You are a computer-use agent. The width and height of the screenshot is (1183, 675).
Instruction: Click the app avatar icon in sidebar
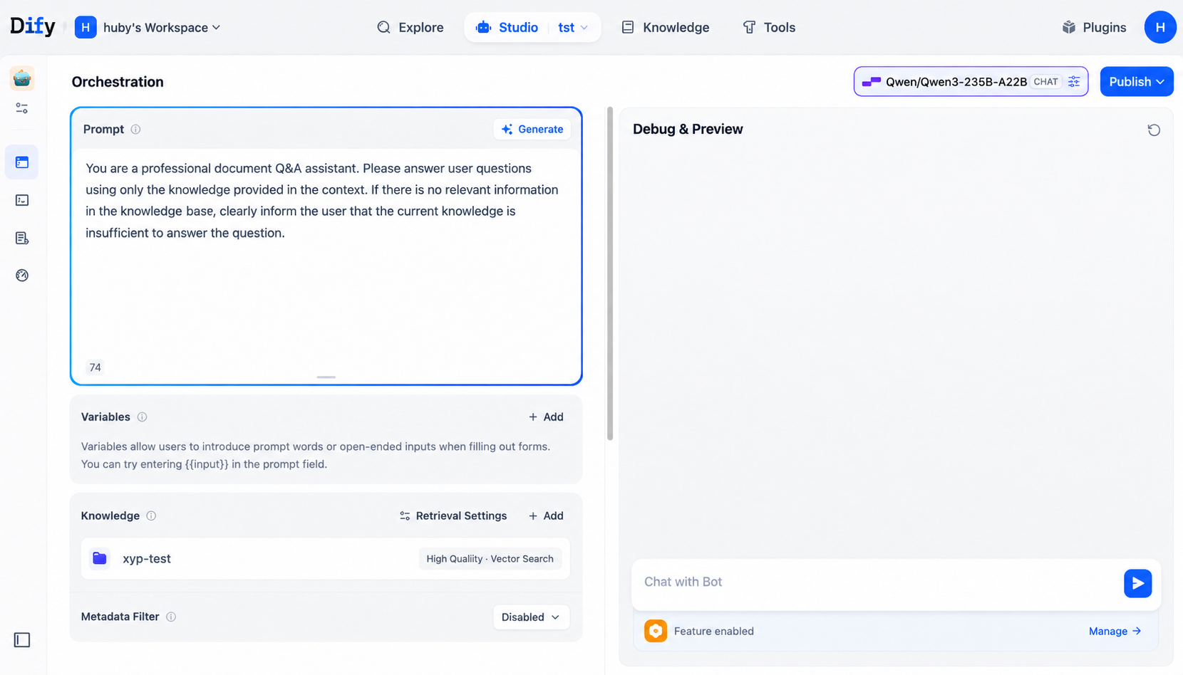22,78
